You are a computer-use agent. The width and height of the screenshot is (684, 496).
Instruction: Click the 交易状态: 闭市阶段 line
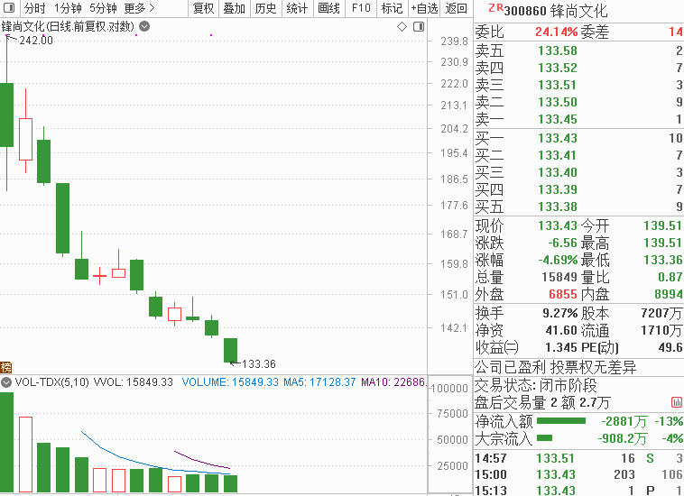[x=536, y=385]
